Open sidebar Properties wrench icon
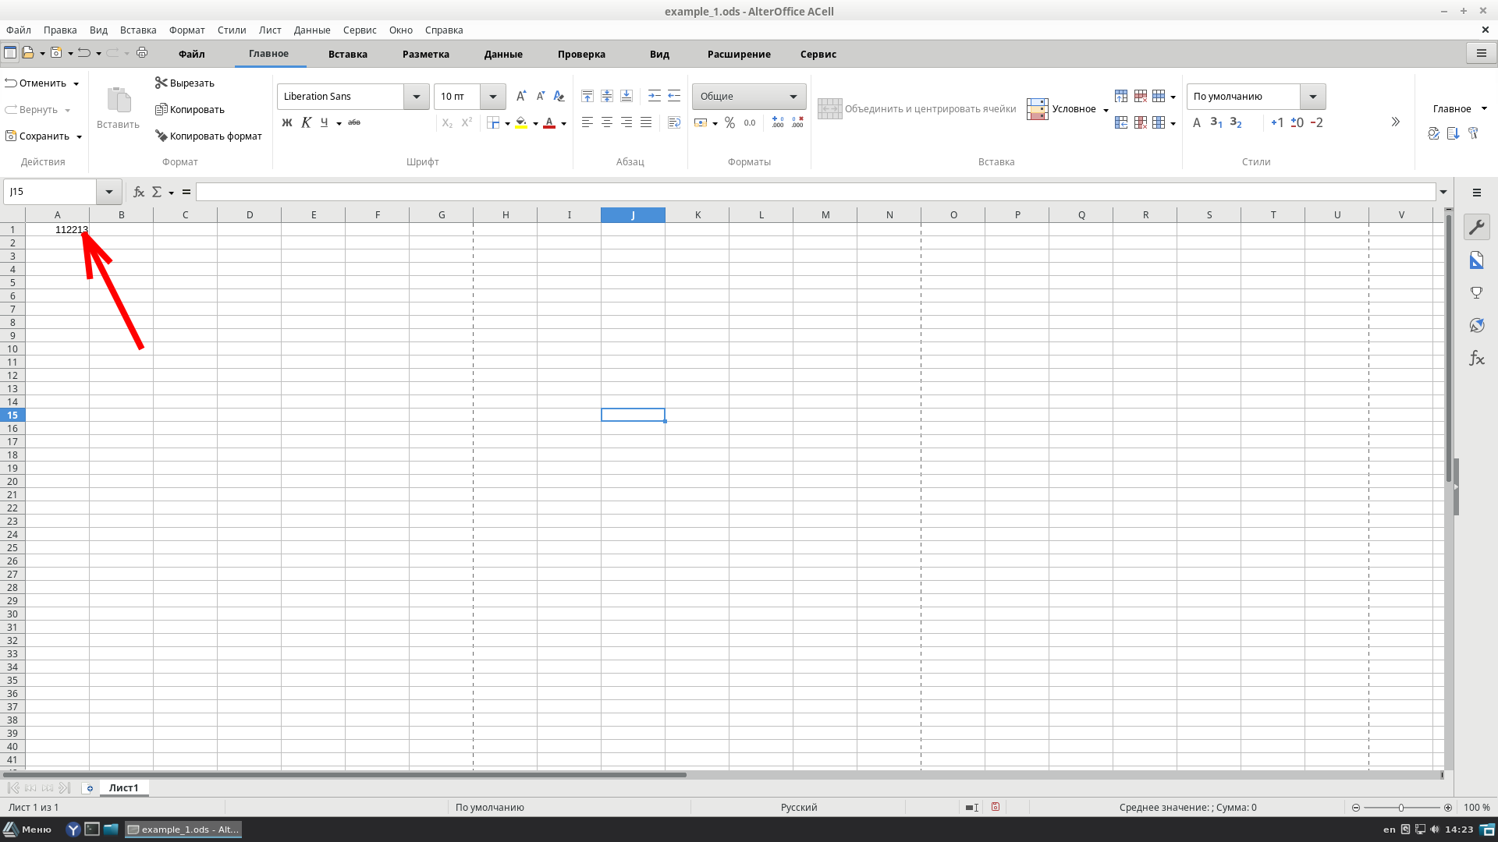Screen dimensions: 1498x842 click(x=1476, y=227)
